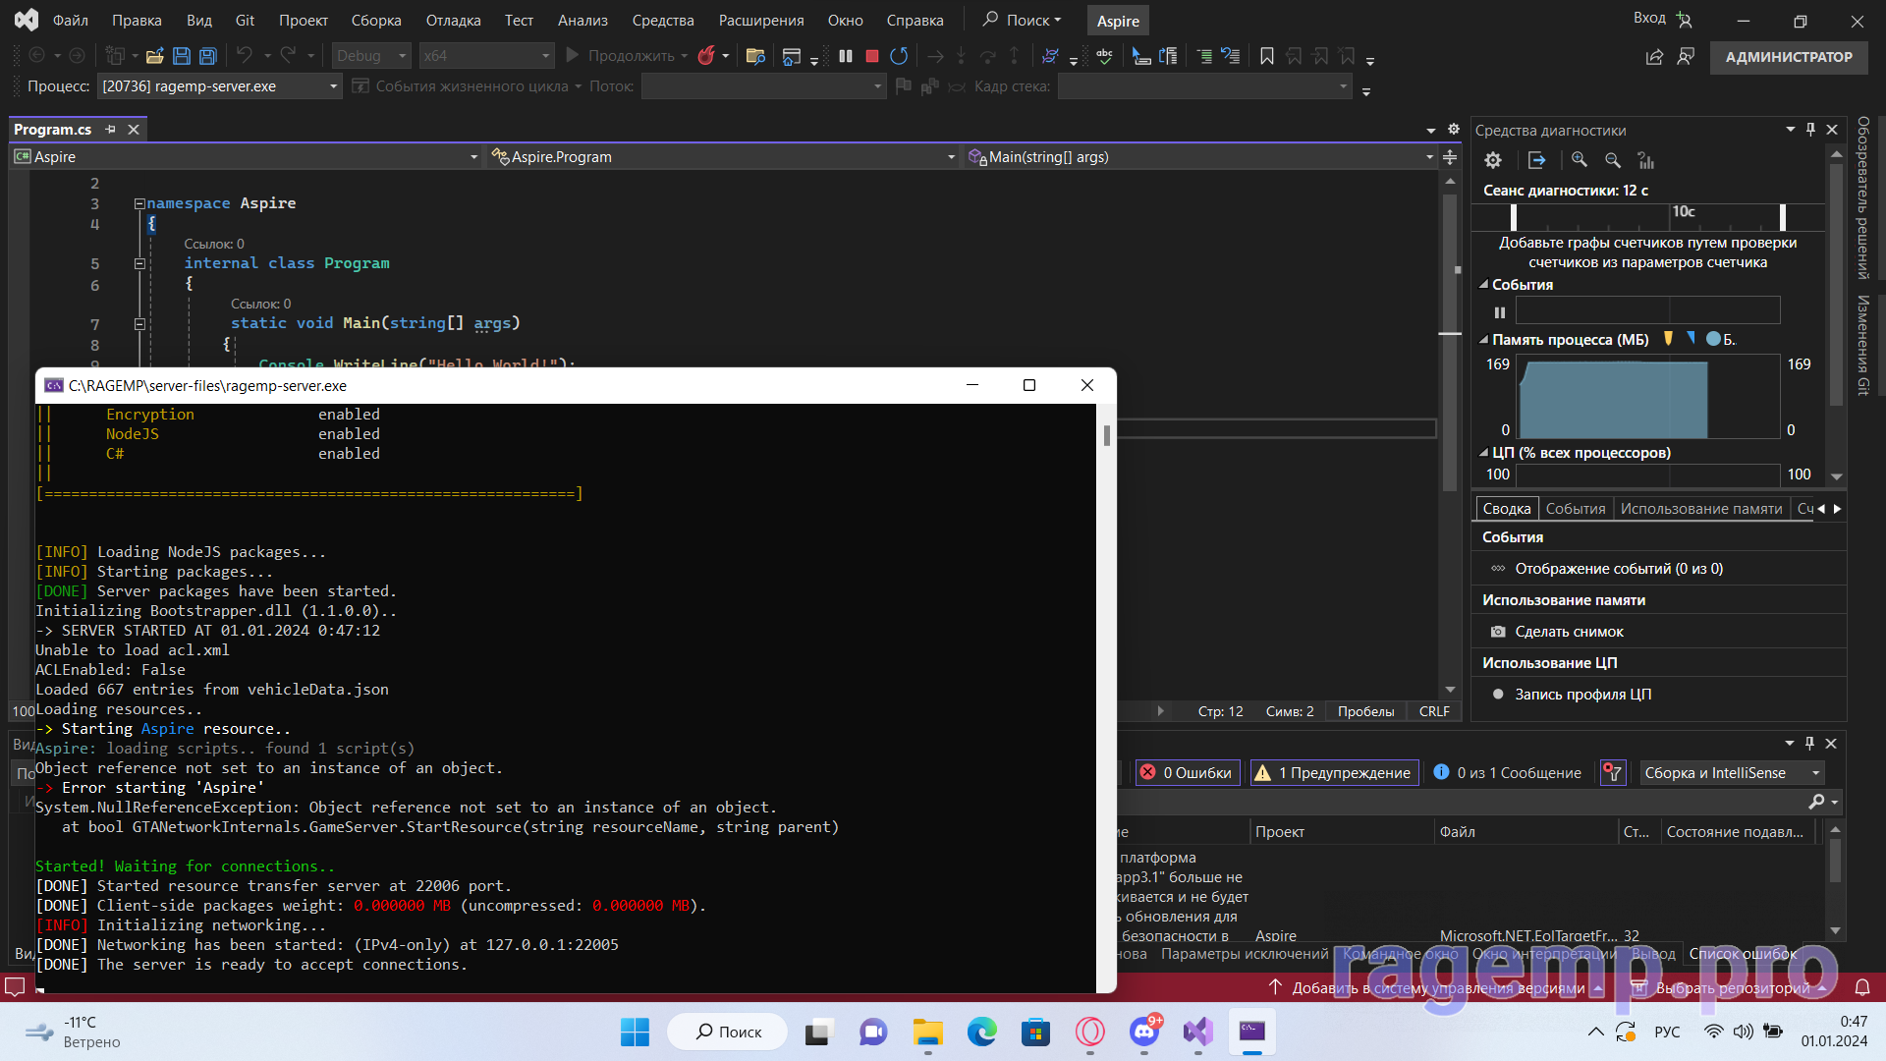The image size is (1886, 1061).
Task: Select the Сводка diagnostics tab
Action: pyautogui.click(x=1507, y=509)
